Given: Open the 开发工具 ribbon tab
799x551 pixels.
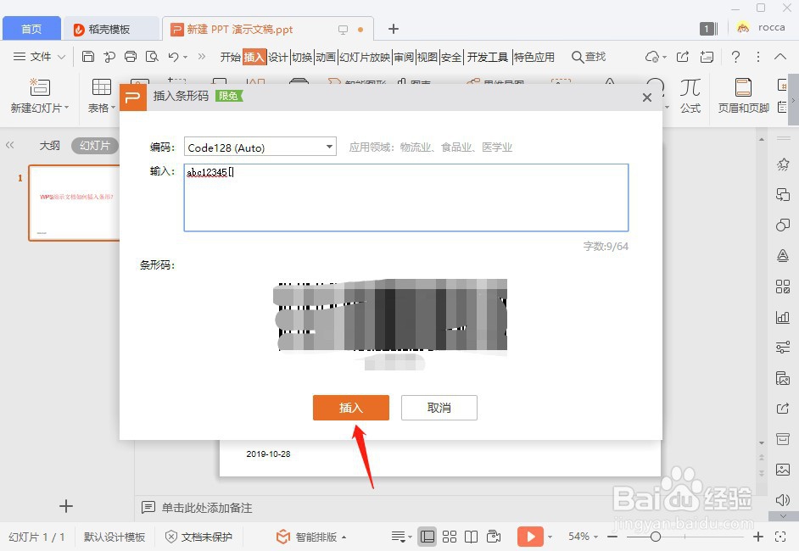Looking at the screenshot, I should coord(487,57).
